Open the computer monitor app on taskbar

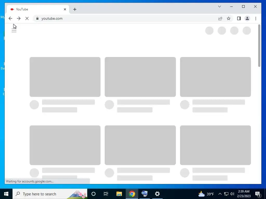coord(144,194)
